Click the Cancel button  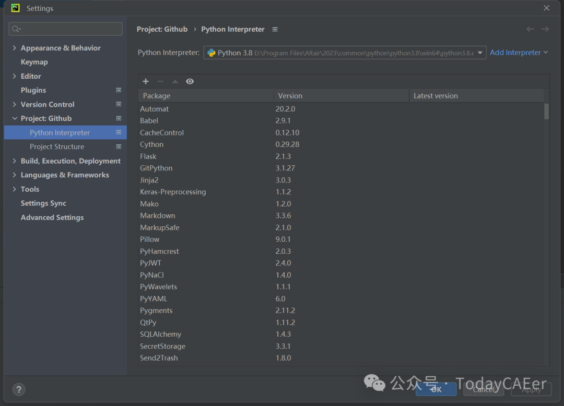coord(484,389)
